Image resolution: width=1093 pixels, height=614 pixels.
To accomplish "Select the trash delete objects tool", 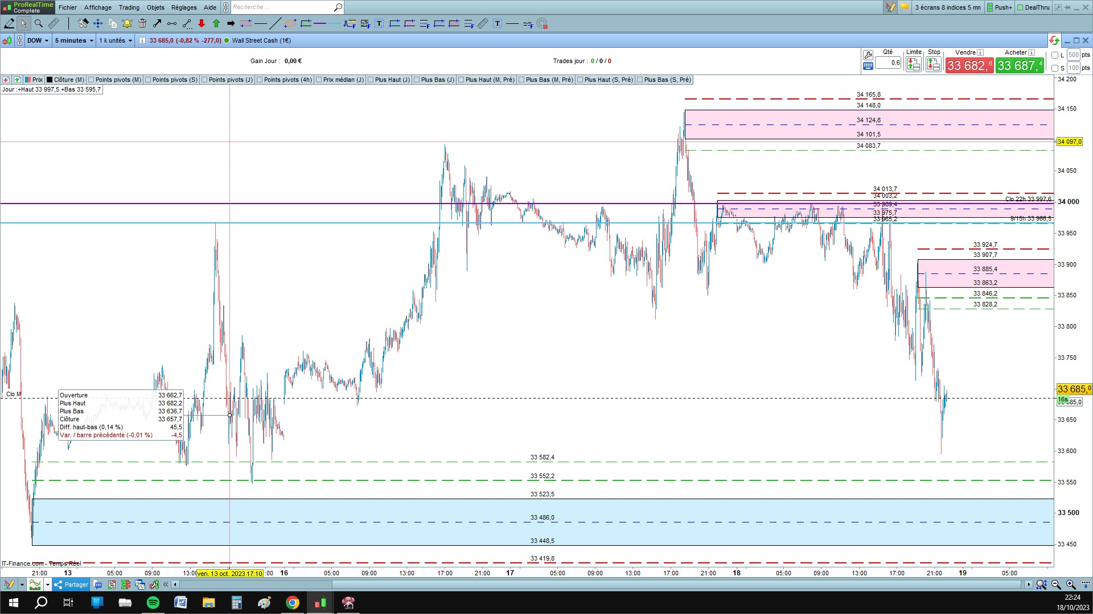I will pyautogui.click(x=142, y=23).
